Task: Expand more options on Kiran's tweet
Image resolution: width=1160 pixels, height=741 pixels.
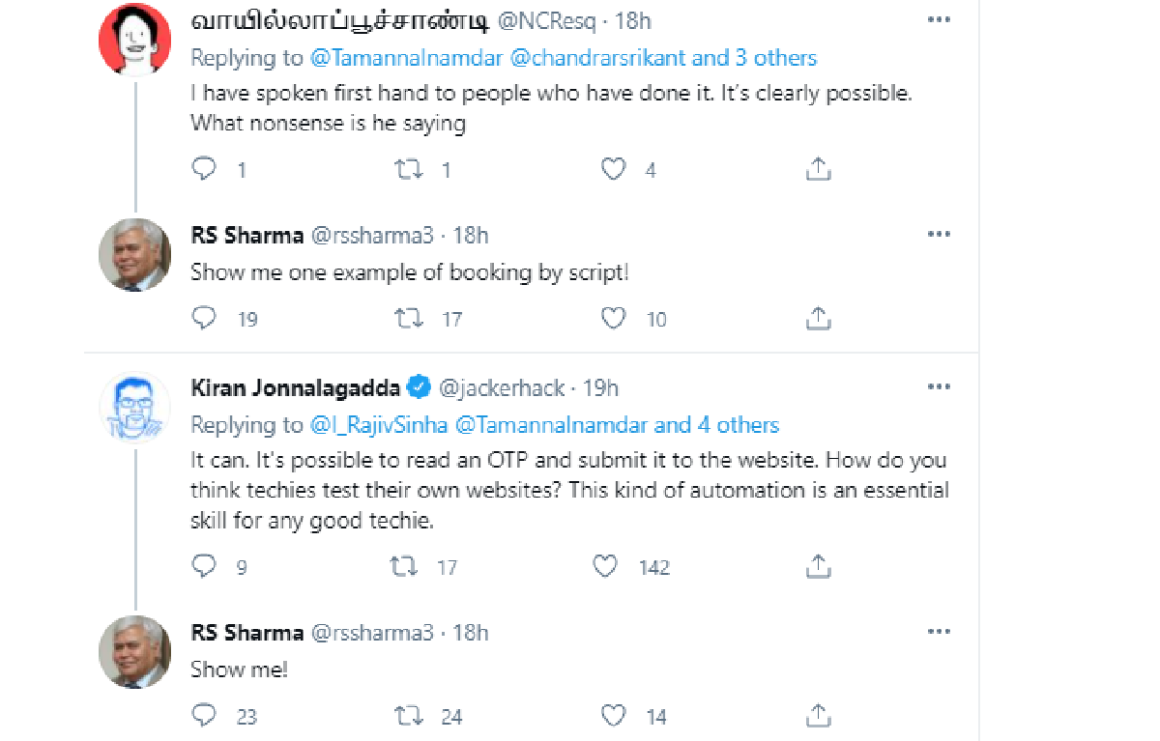Action: (x=938, y=386)
